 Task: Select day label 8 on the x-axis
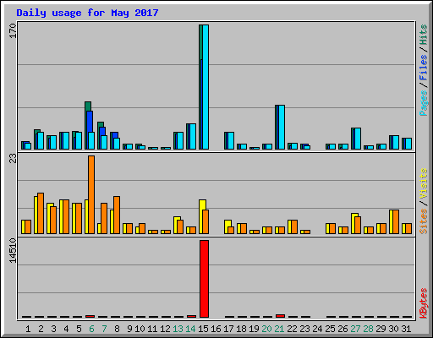[117, 329]
